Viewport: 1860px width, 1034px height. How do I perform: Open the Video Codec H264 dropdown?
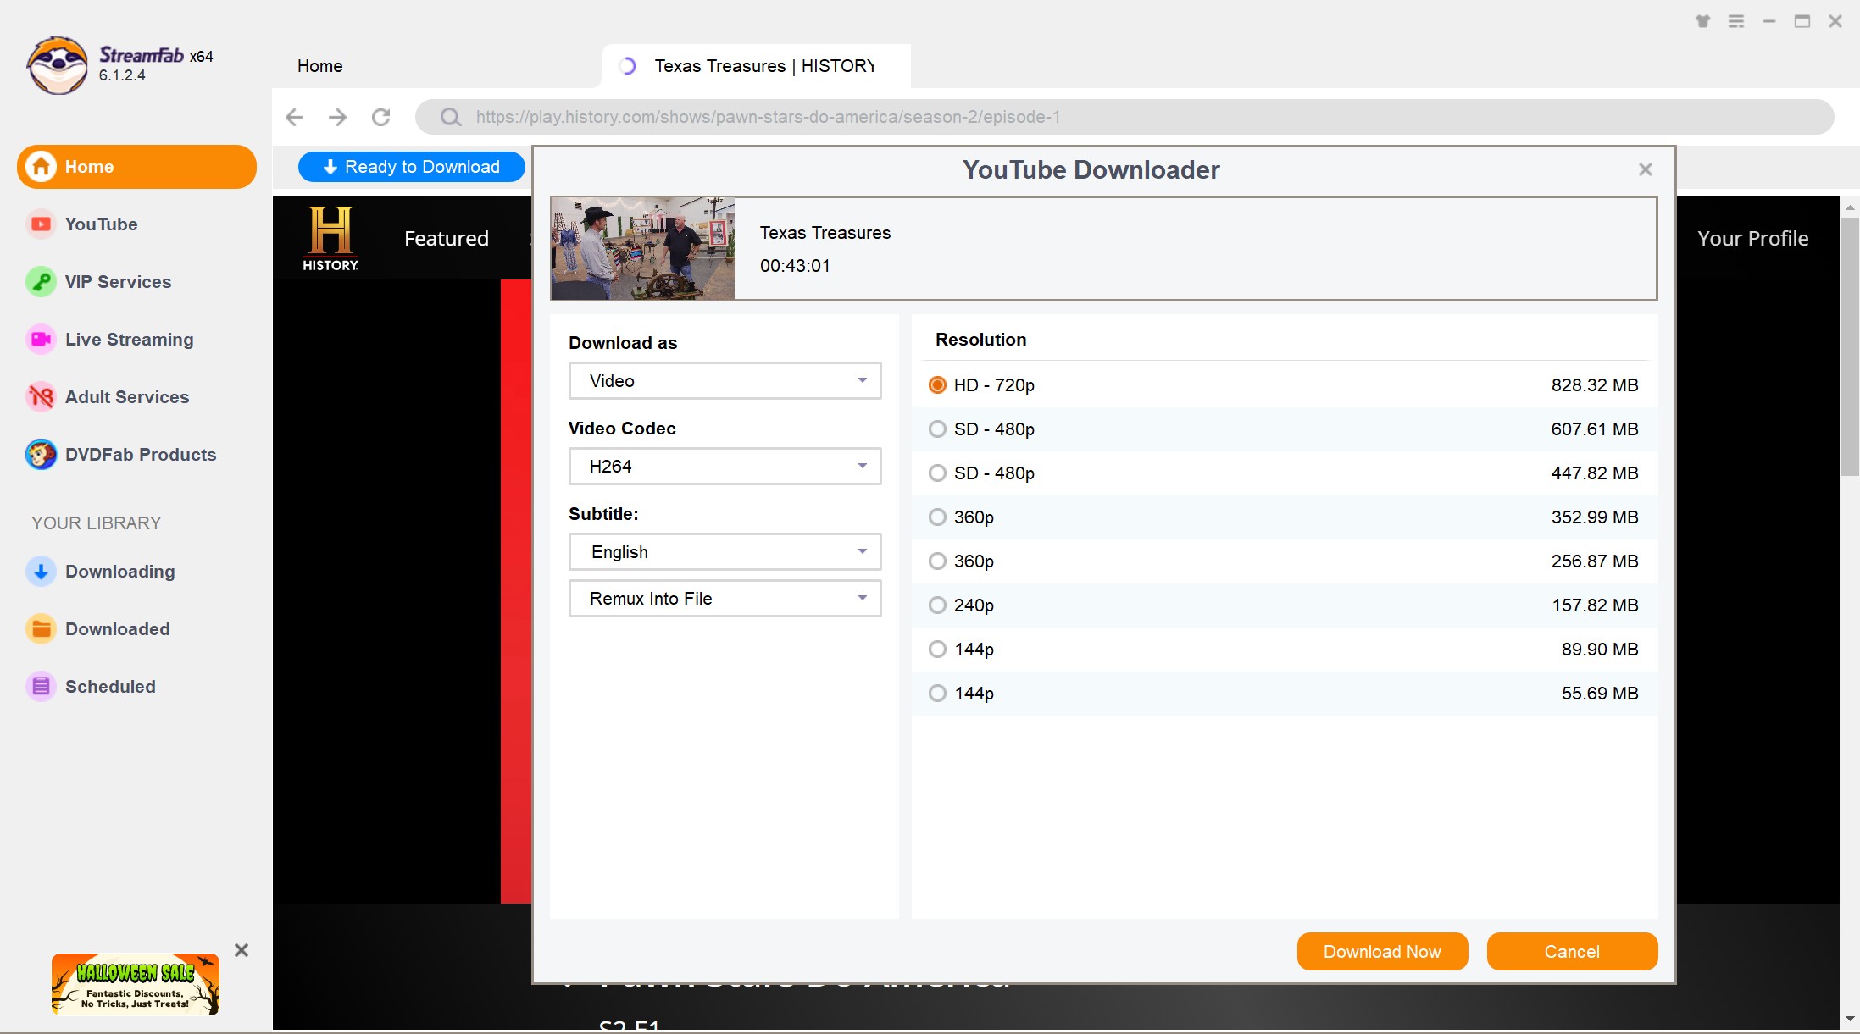pos(725,467)
